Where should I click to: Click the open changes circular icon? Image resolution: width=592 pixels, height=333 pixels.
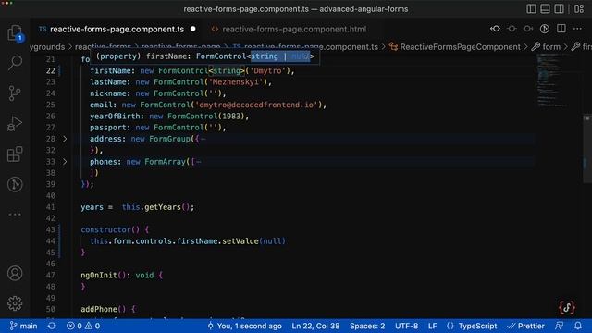(545, 29)
